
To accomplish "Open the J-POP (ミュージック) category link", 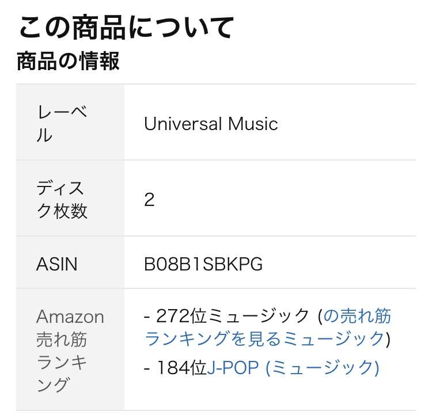I will [x=293, y=367].
